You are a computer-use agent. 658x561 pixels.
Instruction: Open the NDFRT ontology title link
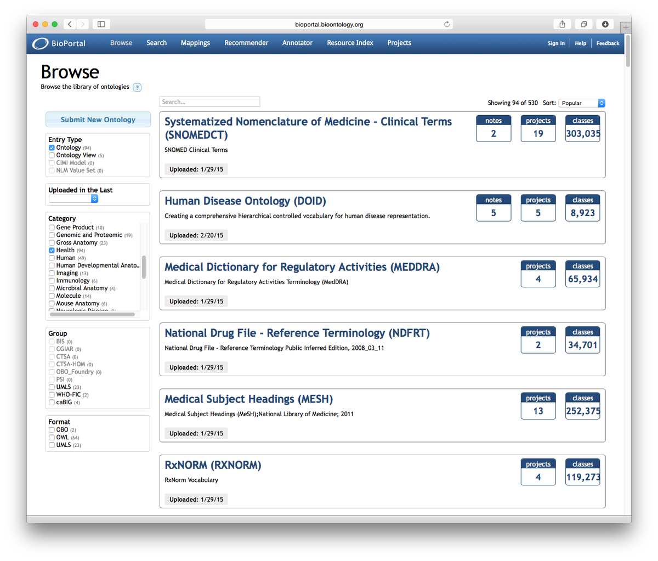(x=297, y=333)
